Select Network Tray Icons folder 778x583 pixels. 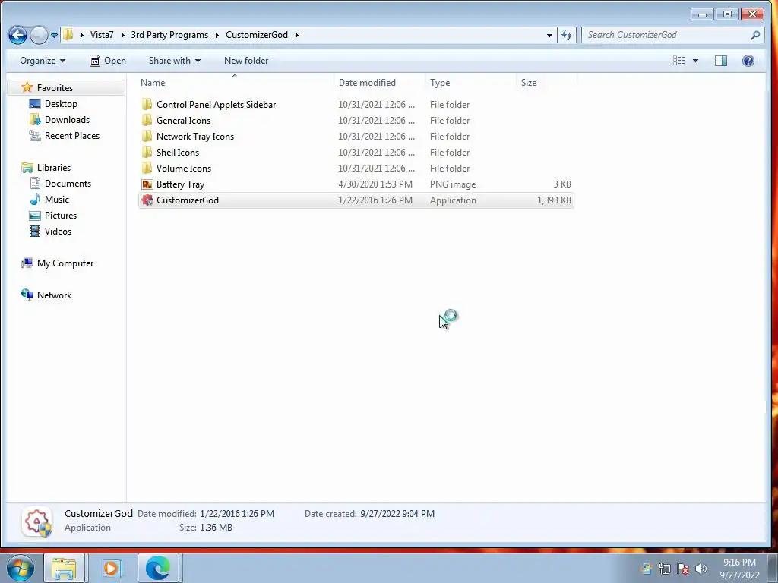tap(356, 137)
